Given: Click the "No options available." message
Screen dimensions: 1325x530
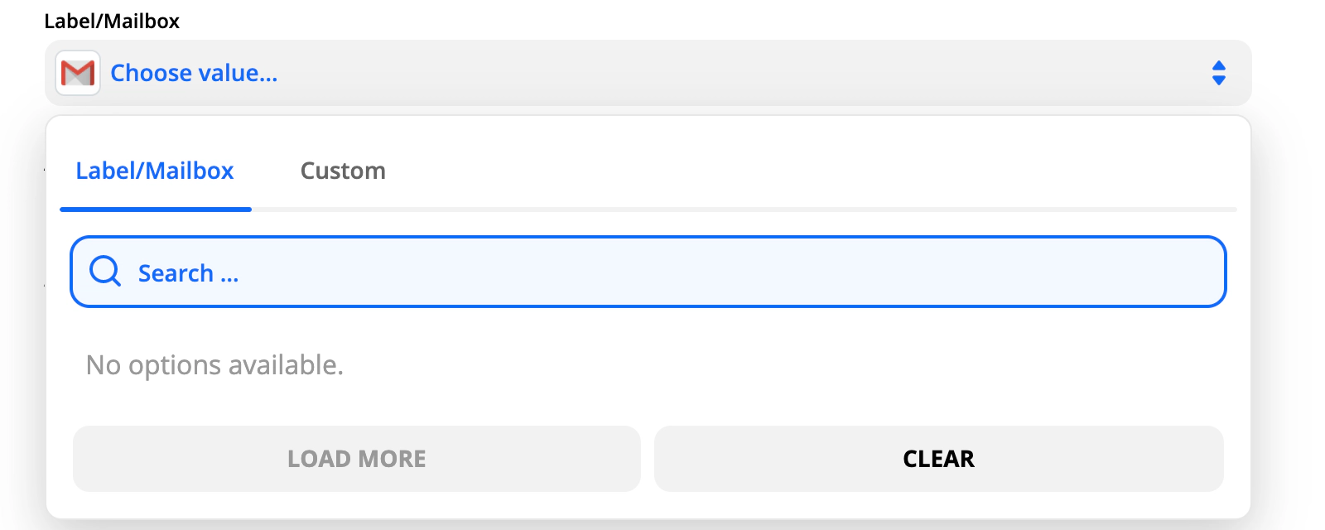Looking at the screenshot, I should pyautogui.click(x=214, y=365).
